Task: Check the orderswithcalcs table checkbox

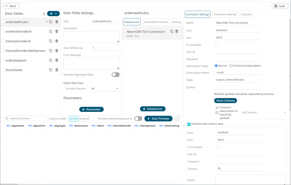Action: (x=3, y=22)
